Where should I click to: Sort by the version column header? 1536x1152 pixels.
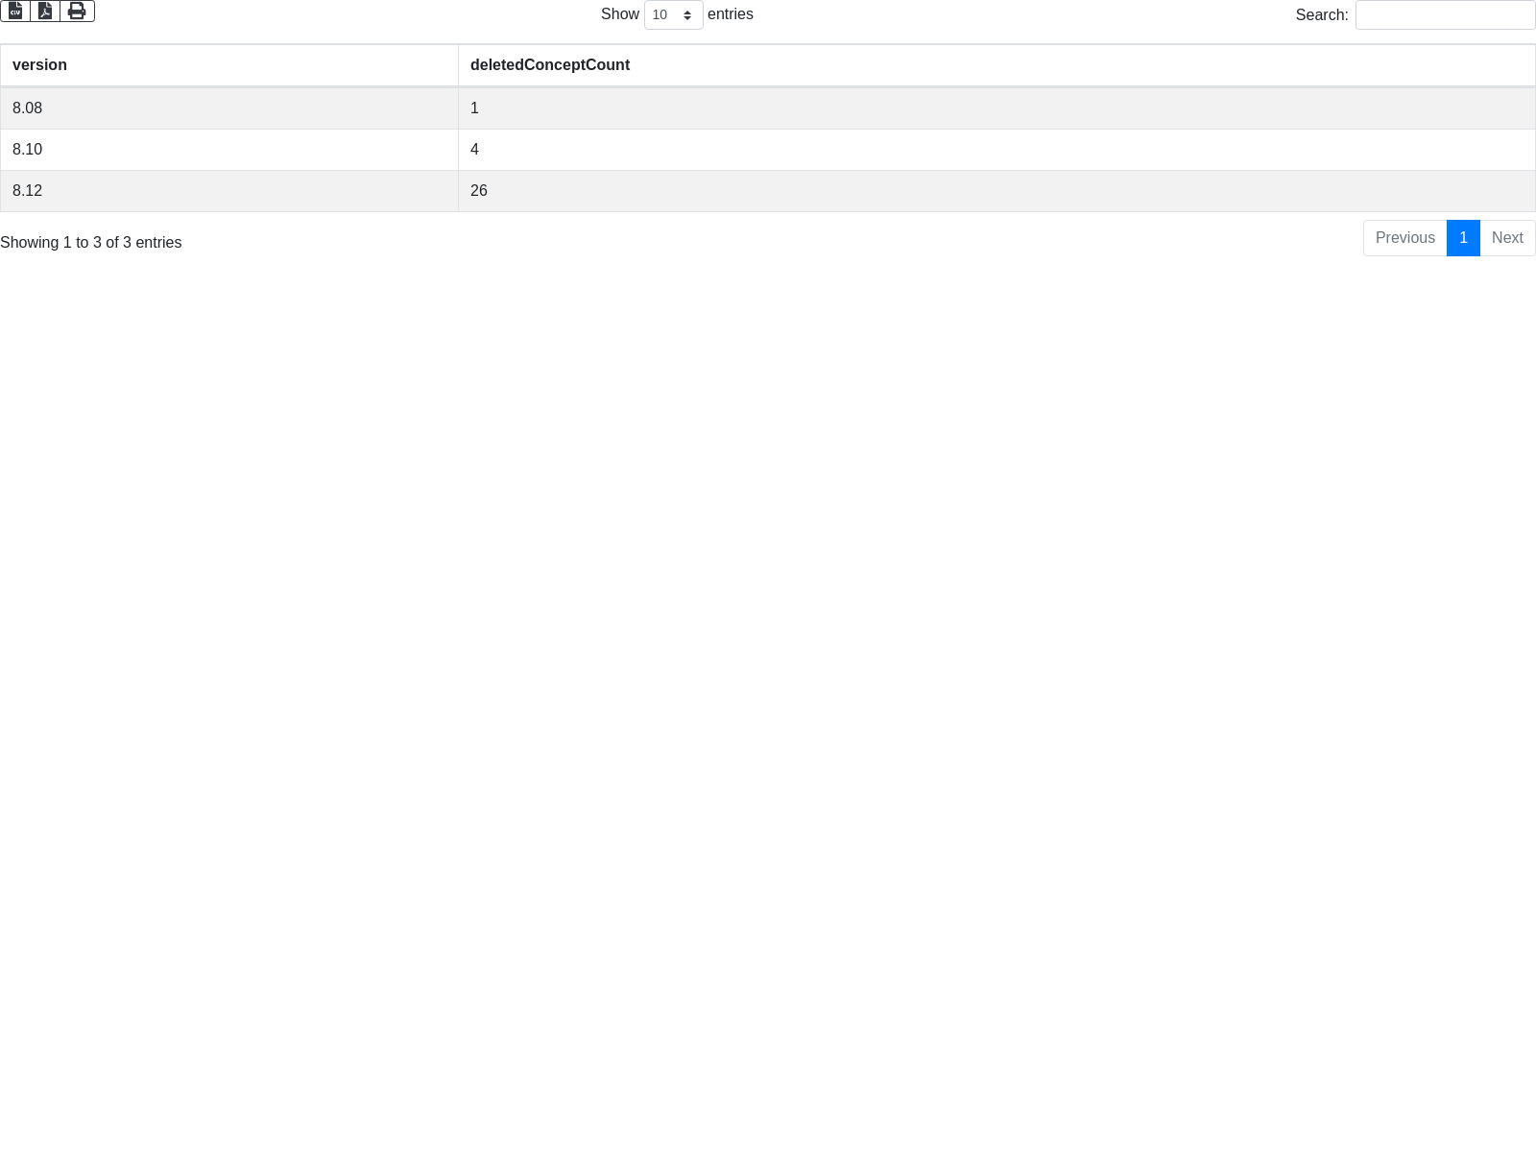point(39,65)
